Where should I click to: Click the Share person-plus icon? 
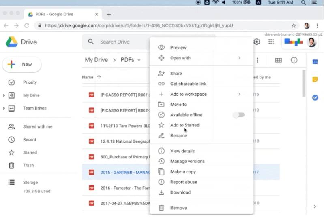(161, 74)
